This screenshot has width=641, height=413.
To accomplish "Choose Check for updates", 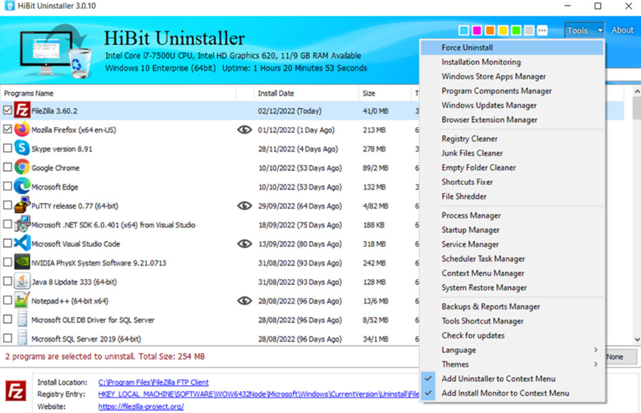I will click(512, 335).
